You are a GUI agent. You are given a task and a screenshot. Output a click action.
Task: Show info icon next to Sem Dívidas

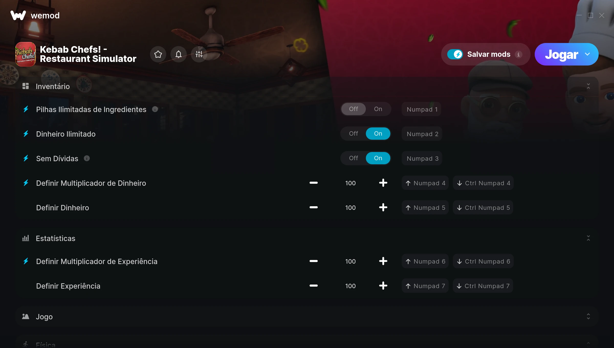point(87,158)
